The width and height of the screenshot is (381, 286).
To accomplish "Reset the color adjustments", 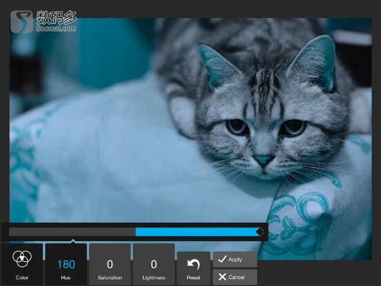I will click(x=194, y=268).
